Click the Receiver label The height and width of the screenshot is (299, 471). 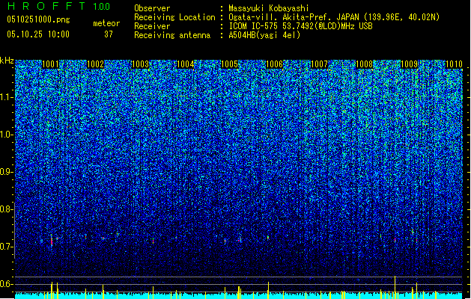pos(152,26)
